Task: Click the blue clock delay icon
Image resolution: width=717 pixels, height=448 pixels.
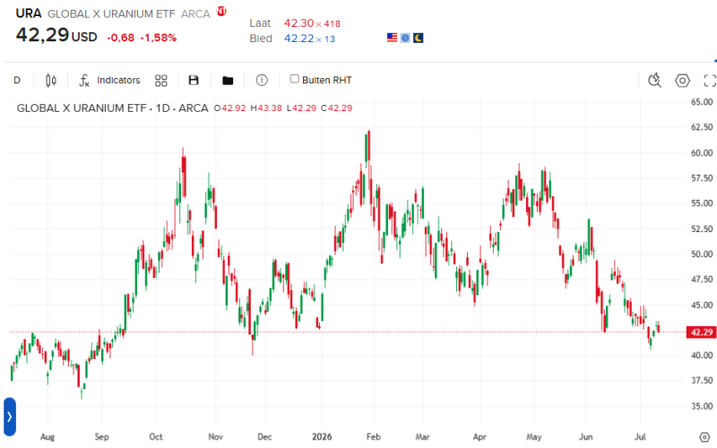Action: [x=405, y=38]
